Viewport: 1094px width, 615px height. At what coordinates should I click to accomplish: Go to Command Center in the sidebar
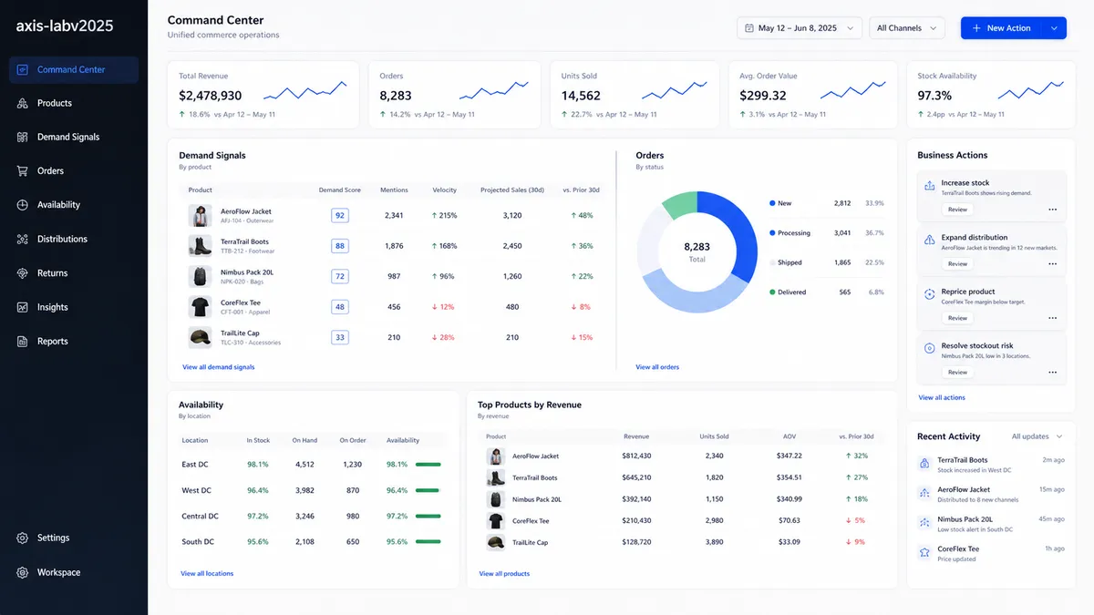coord(74,70)
